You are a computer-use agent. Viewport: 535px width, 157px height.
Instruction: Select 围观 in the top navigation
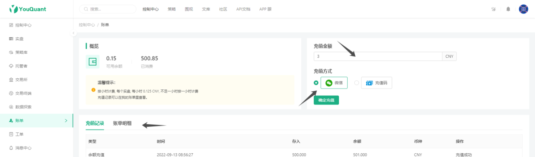[189, 9]
